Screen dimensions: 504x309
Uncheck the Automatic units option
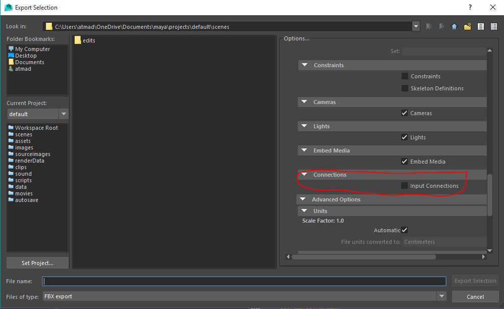pos(405,230)
